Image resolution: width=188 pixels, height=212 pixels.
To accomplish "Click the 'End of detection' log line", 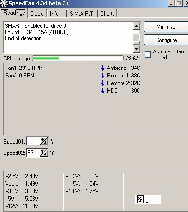I will 23,38.
